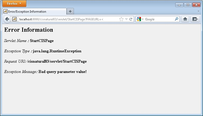Open a new tab with the plus button

[x=70, y=11]
